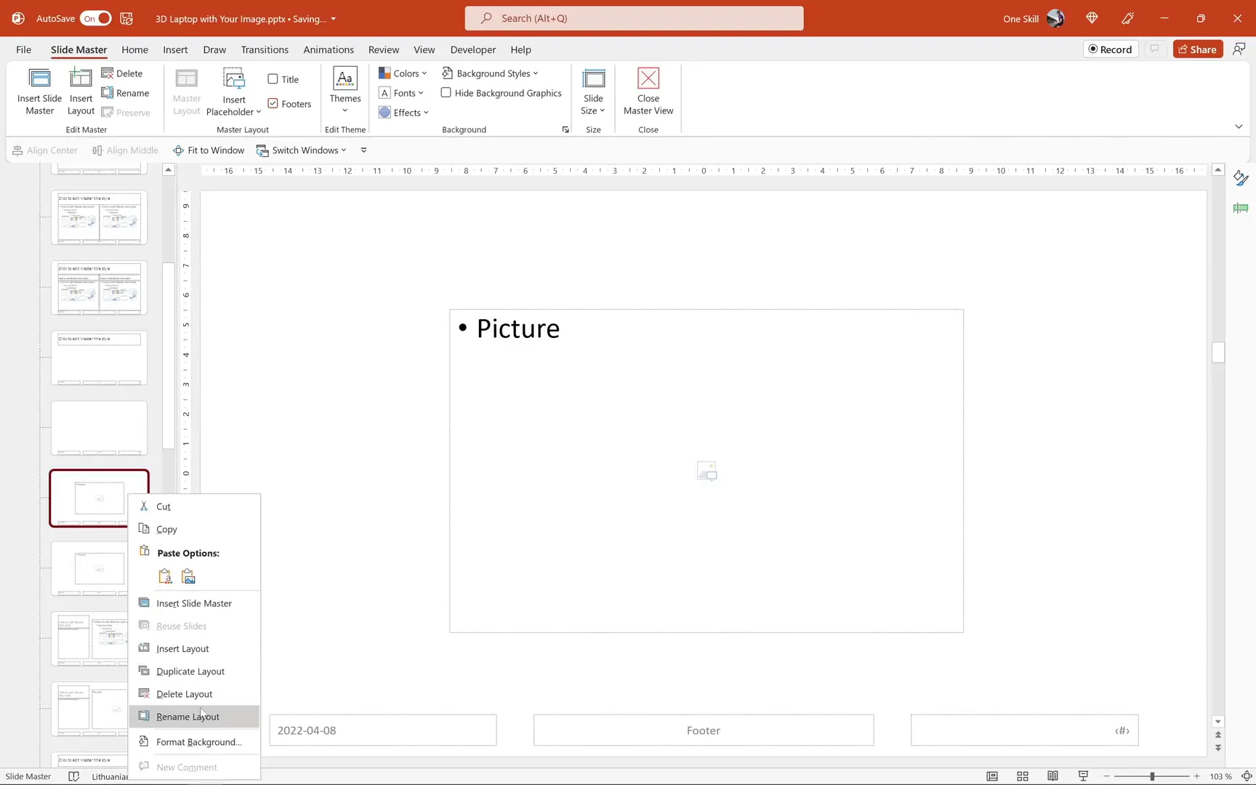Viewport: 1256px width, 785px height.
Task: Click the picture placeholder icon on slide
Action: 706,471
